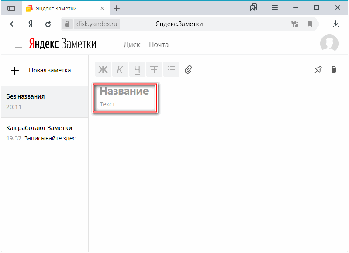349x253 pixels.
Task: Open user profile avatar
Action: [x=329, y=44]
